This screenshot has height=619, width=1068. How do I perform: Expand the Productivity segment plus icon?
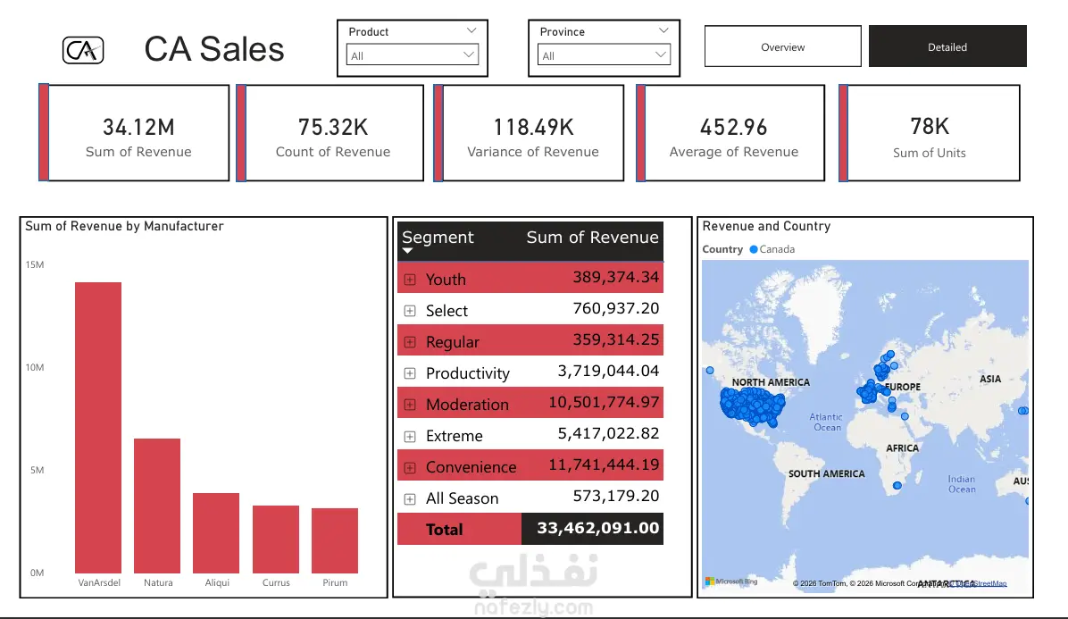point(410,374)
